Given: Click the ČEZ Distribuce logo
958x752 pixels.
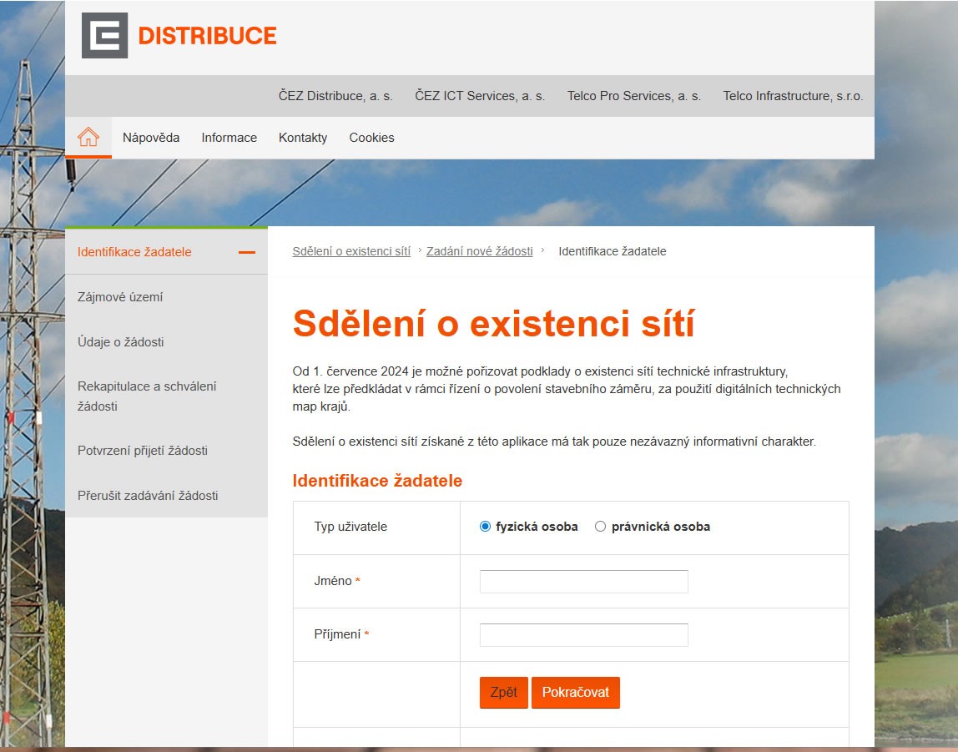Looking at the screenshot, I should [x=179, y=36].
